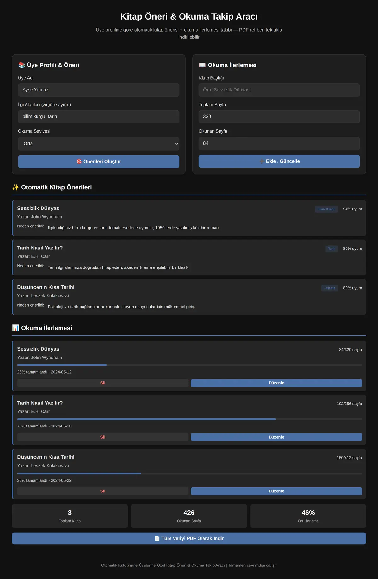The image size is (378, 579).
Task: Delete the Sessizlik Dünyası reading entry
Action: (103, 383)
